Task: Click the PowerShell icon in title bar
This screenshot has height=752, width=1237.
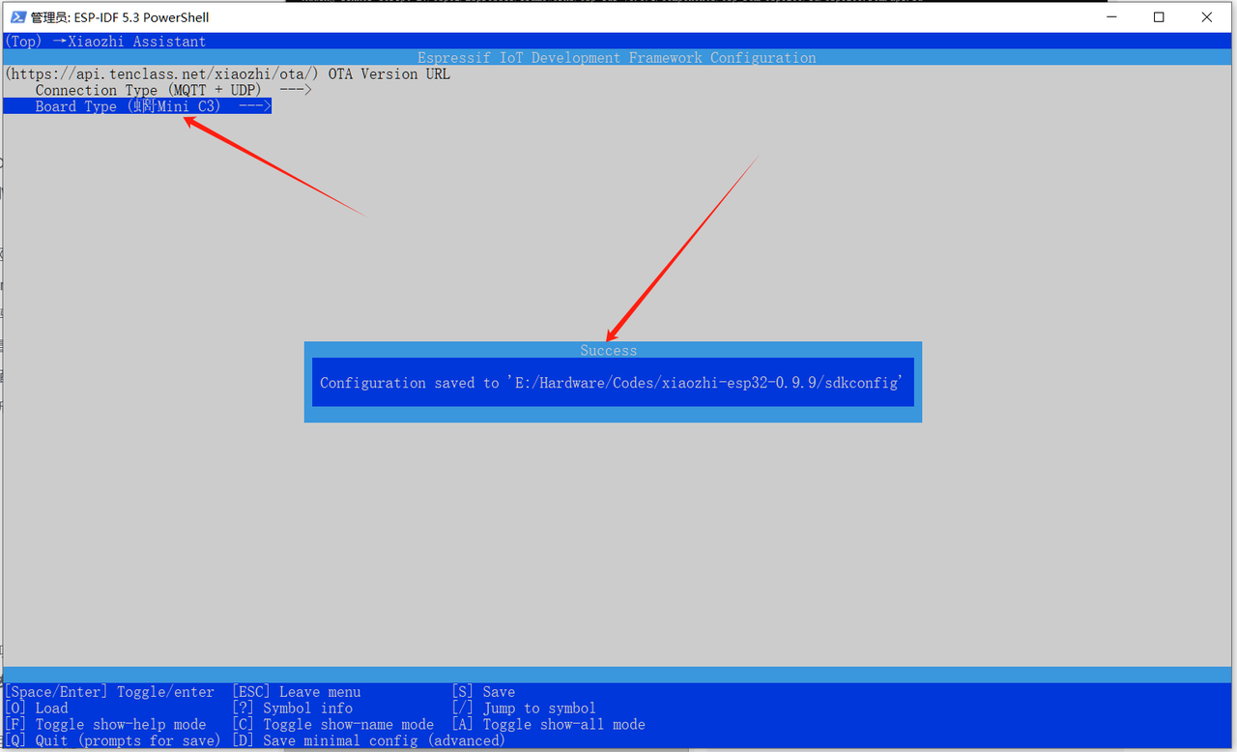Action: pos(18,17)
